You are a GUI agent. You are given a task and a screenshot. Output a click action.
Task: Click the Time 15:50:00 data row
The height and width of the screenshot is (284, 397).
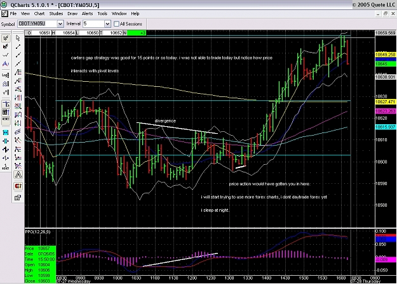click(x=40, y=259)
